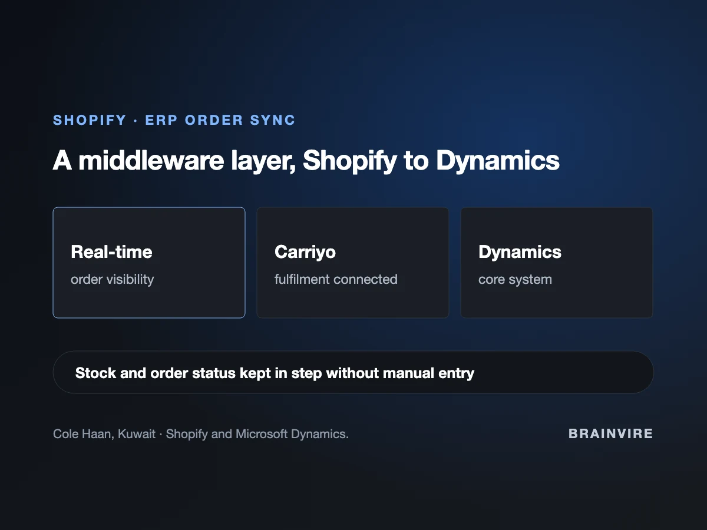Open the Carriyo fulfilment connected card
This screenshot has height=530, width=707.
[353, 263]
